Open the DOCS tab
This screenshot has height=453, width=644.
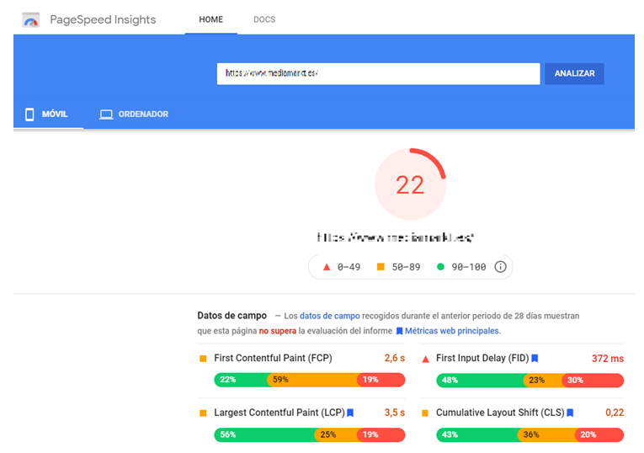coord(264,19)
